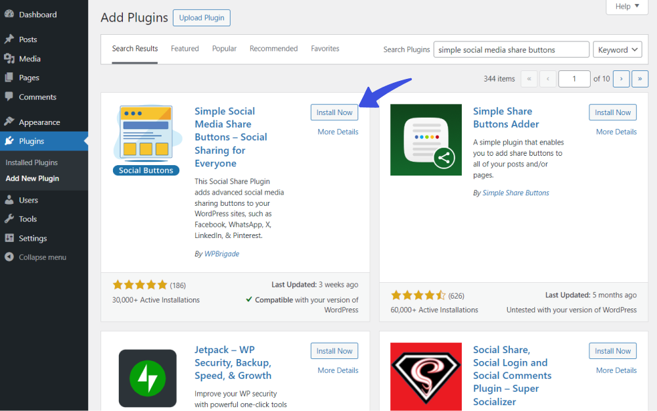Open the Super Socializer title link
Image resolution: width=657 pixels, height=411 pixels.
click(512, 375)
